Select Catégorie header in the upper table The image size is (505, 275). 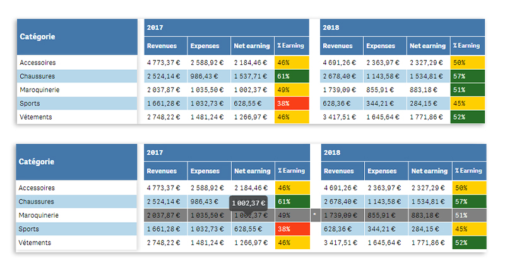pyautogui.click(x=77, y=36)
